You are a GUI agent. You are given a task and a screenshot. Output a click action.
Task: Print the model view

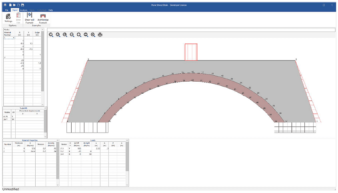(100, 35)
